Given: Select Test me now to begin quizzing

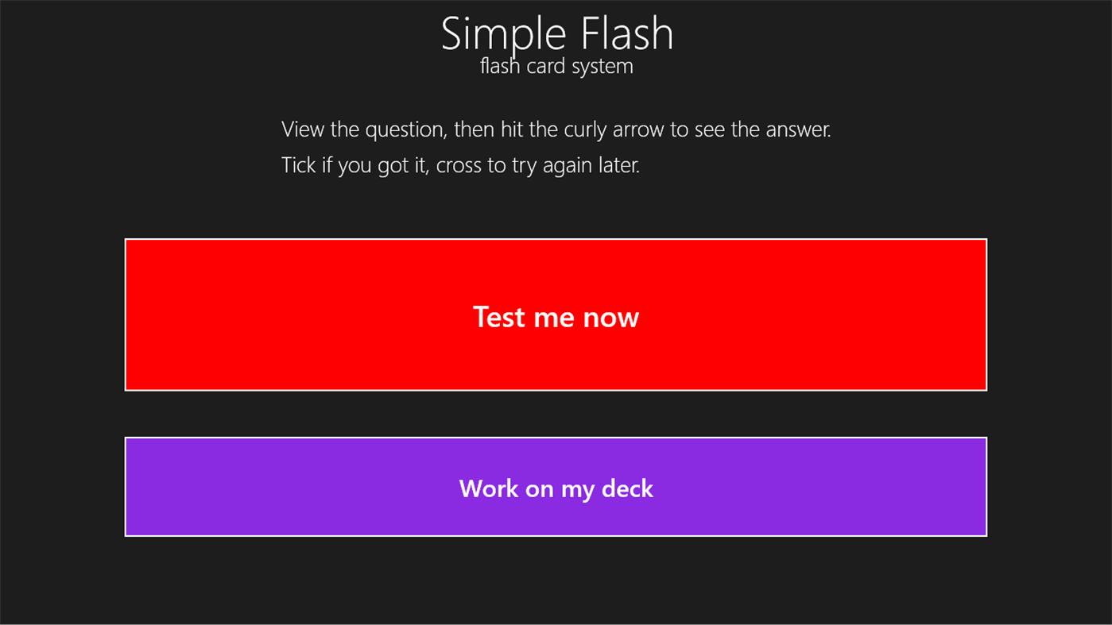Looking at the screenshot, I should pos(556,314).
